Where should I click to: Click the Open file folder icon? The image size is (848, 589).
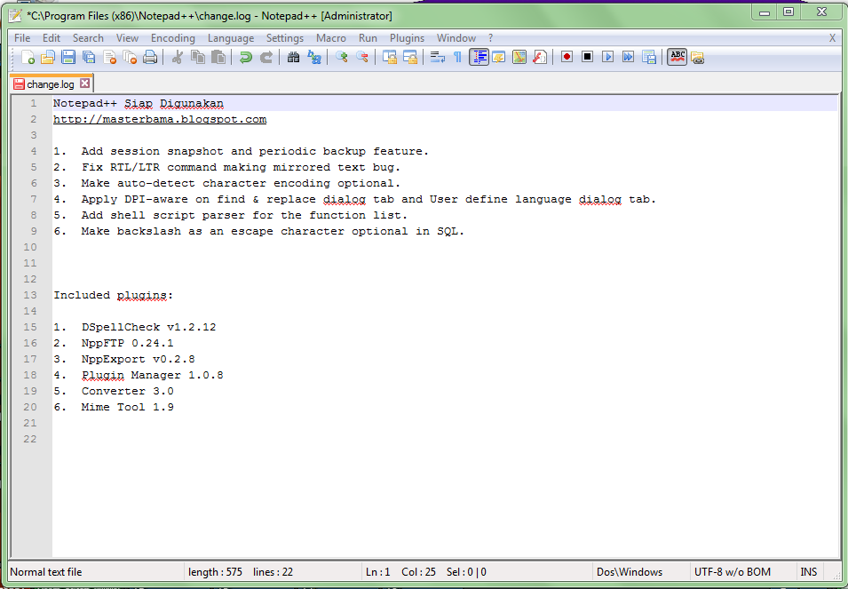point(48,57)
